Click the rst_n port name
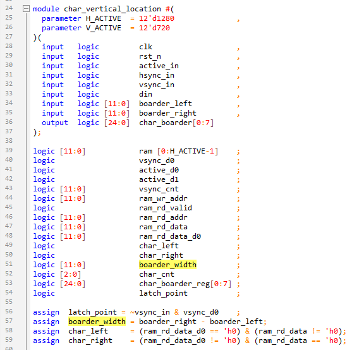This screenshot has width=352, height=350. [150, 56]
